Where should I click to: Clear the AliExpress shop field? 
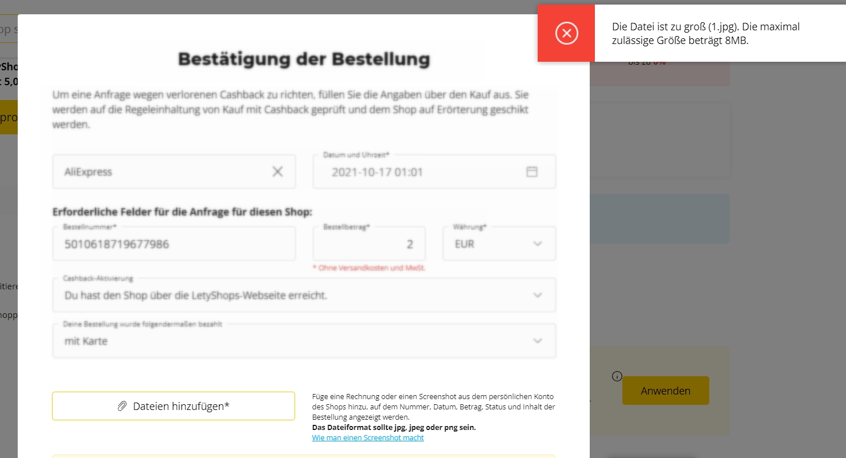[277, 172]
